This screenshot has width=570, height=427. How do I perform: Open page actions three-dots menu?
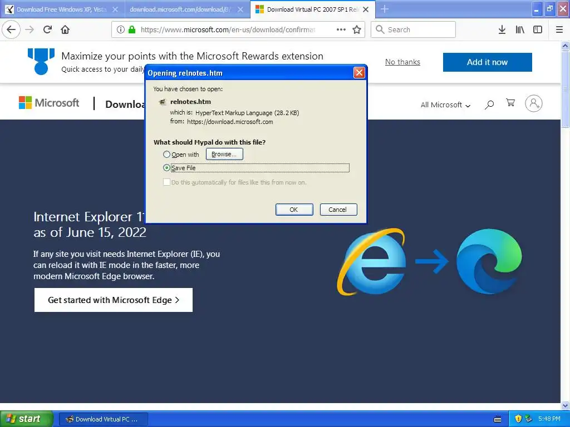pos(341,29)
